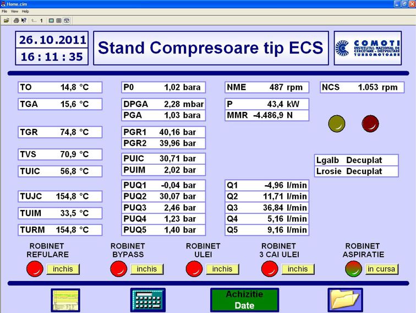
Task: Open the View menu
Action: (15, 12)
